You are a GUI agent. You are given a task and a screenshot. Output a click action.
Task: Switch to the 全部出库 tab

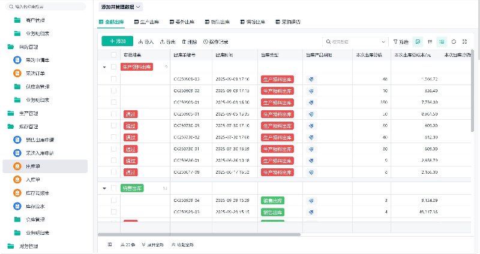[111, 22]
